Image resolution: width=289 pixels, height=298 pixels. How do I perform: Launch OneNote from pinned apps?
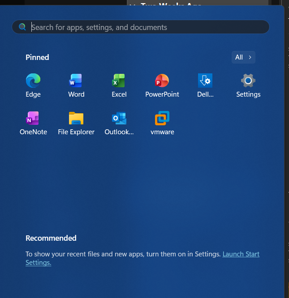tap(33, 119)
